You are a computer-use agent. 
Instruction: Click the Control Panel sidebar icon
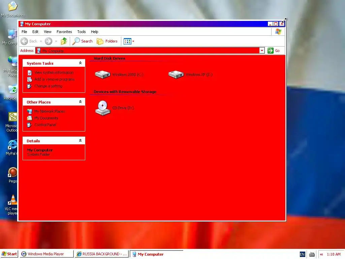(29, 125)
